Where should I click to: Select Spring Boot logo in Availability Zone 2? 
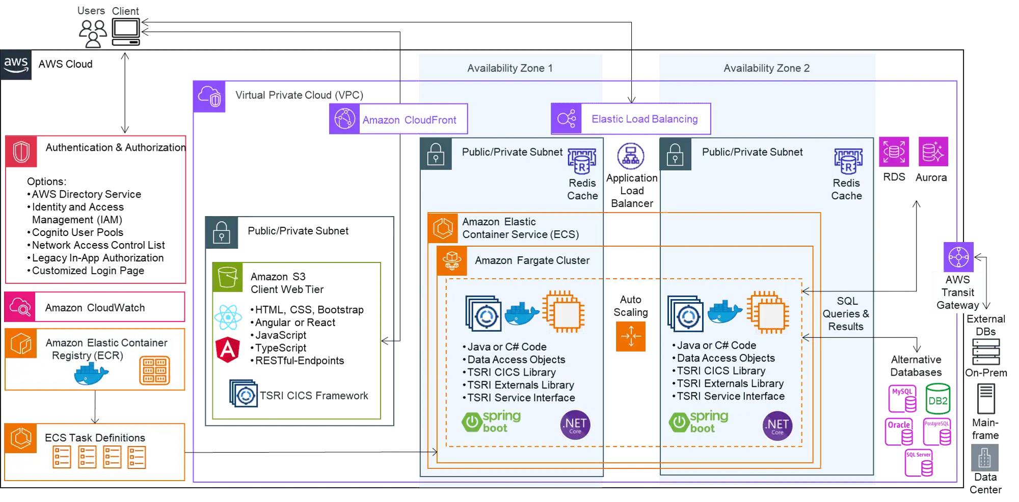[x=699, y=422]
